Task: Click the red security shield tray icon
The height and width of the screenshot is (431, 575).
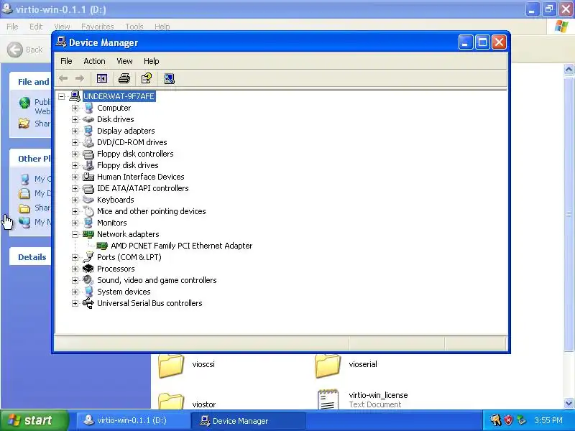Action: [508, 420]
